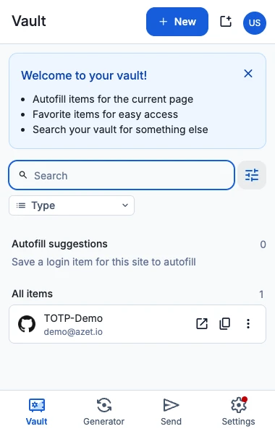Toggle the filter options icon
275x434 pixels.
tap(252, 175)
